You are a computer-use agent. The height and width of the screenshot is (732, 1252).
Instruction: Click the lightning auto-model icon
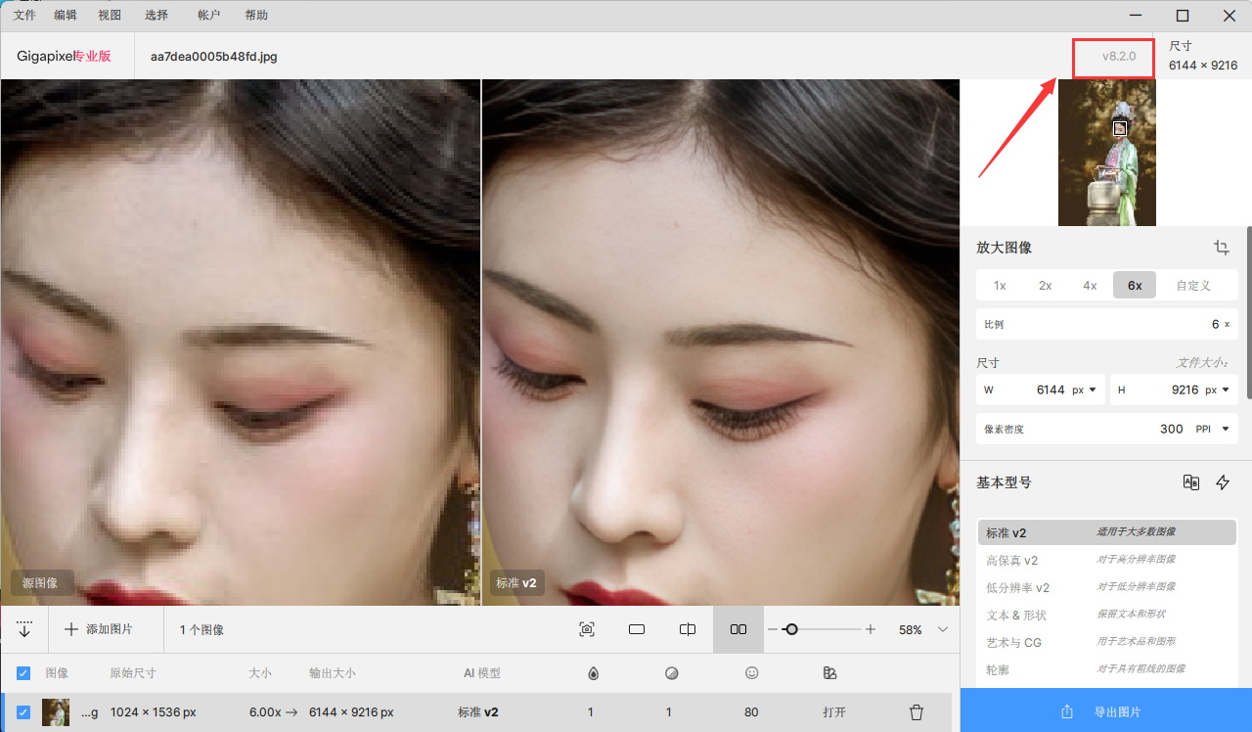pos(1223,482)
